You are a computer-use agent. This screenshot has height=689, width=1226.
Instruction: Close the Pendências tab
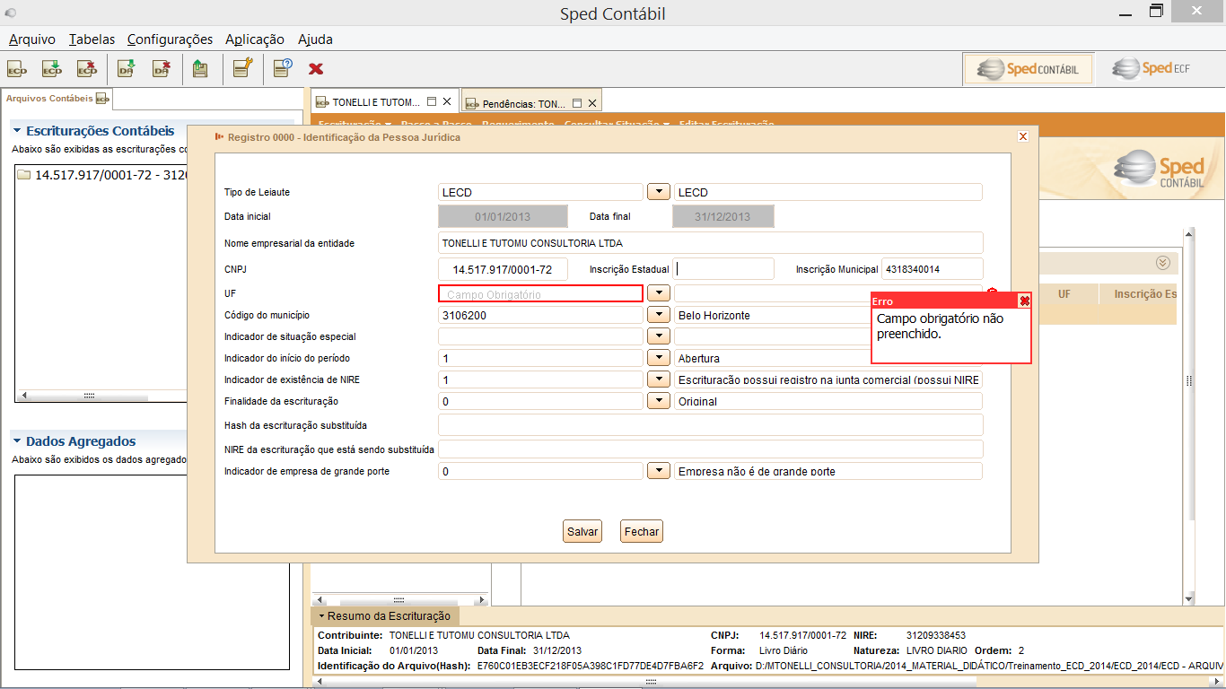point(591,103)
